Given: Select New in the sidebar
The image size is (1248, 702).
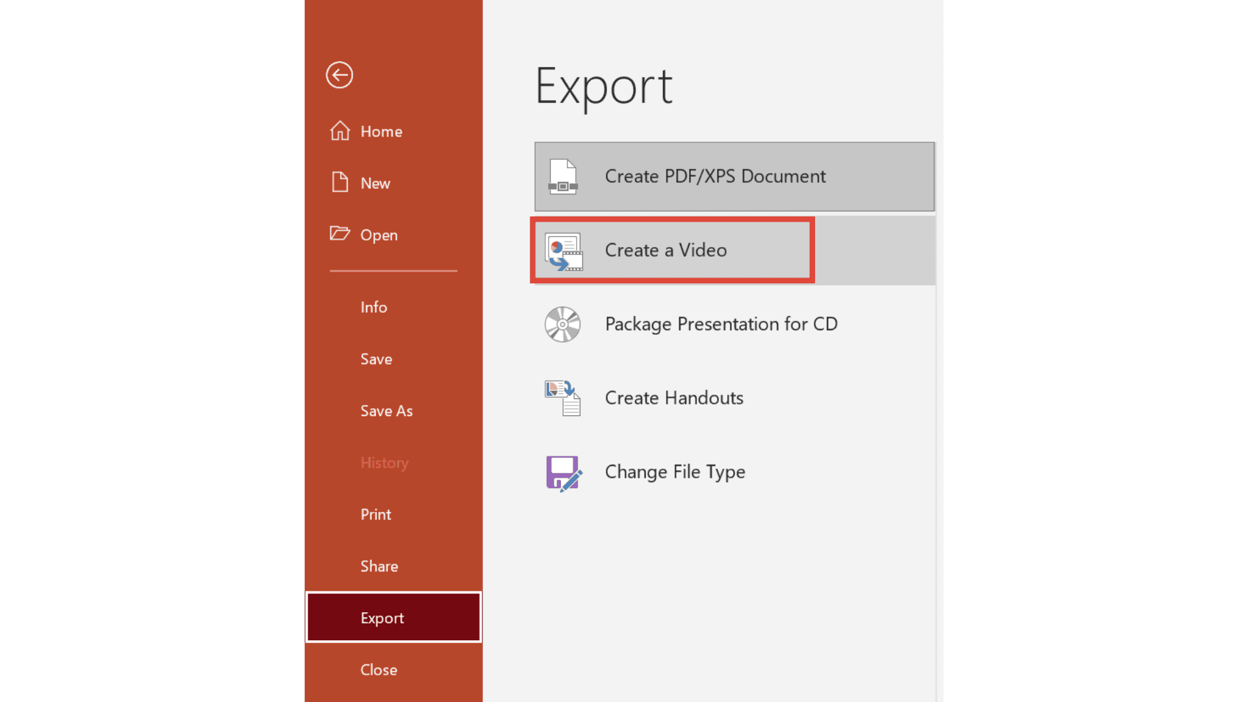Looking at the screenshot, I should [x=393, y=183].
